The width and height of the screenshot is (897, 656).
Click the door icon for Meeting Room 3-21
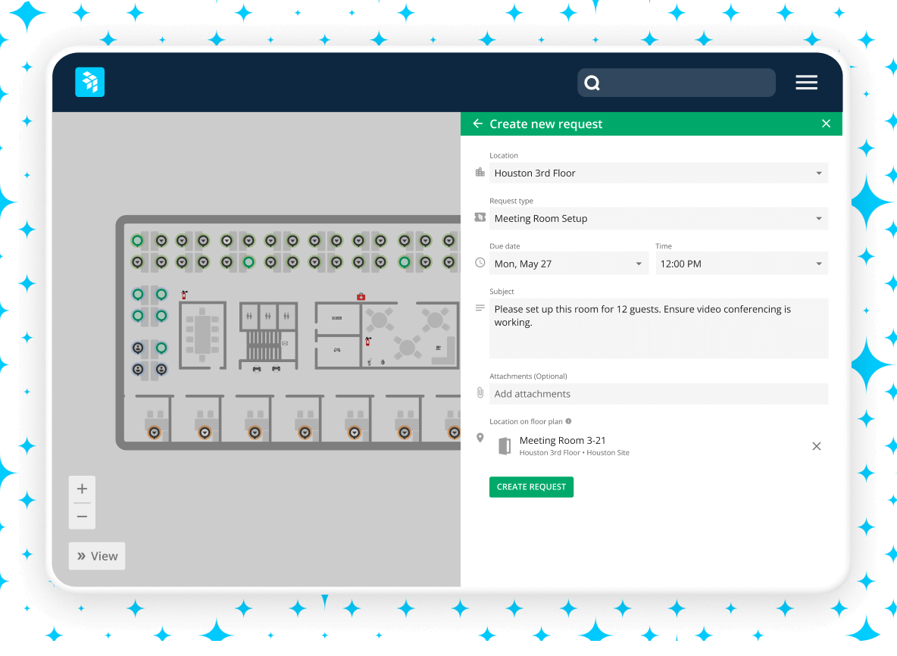504,445
